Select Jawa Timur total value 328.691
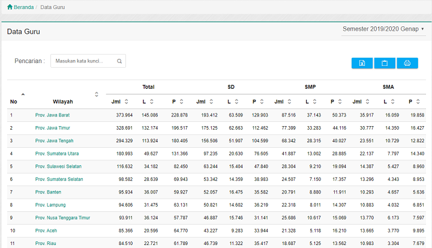 click(x=124, y=128)
